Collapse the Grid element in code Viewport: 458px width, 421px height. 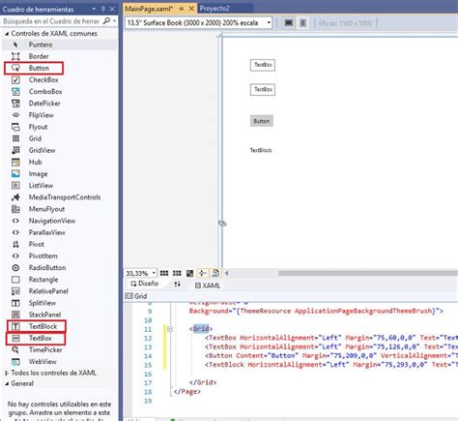click(170, 329)
